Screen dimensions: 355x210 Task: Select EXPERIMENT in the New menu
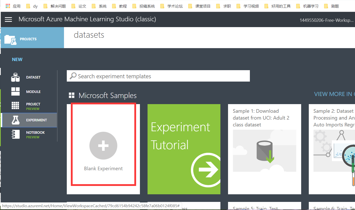click(29, 120)
